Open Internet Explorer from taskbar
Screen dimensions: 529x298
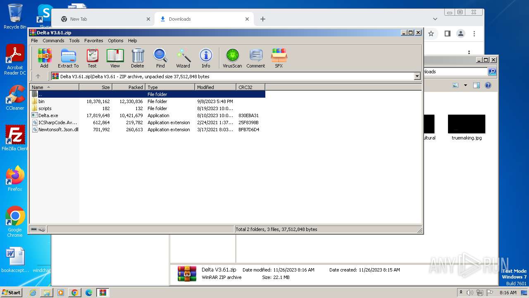point(33,293)
